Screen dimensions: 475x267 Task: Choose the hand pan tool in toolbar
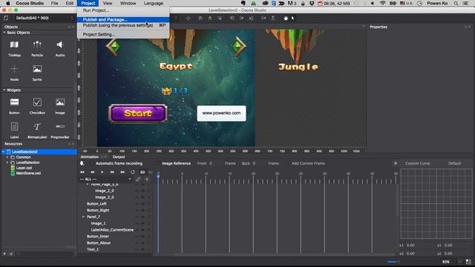click(285, 18)
